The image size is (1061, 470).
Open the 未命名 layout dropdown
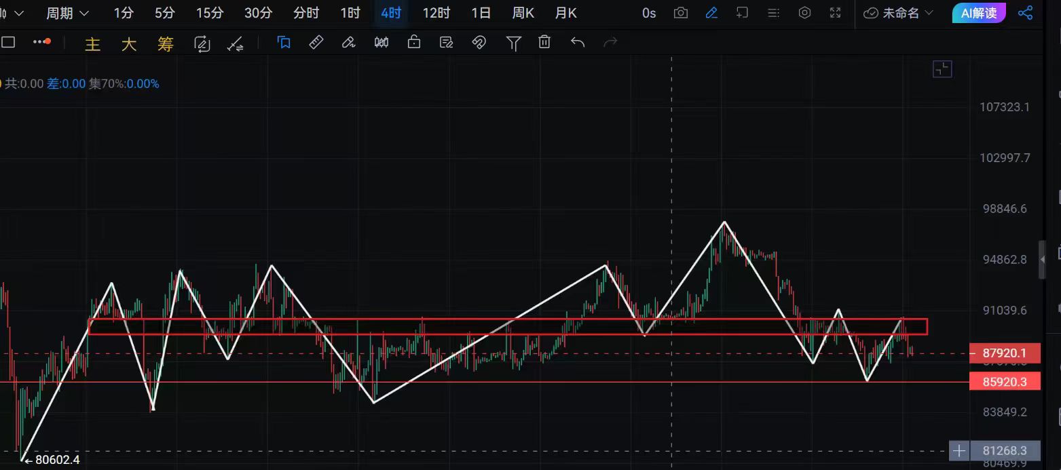899,13
